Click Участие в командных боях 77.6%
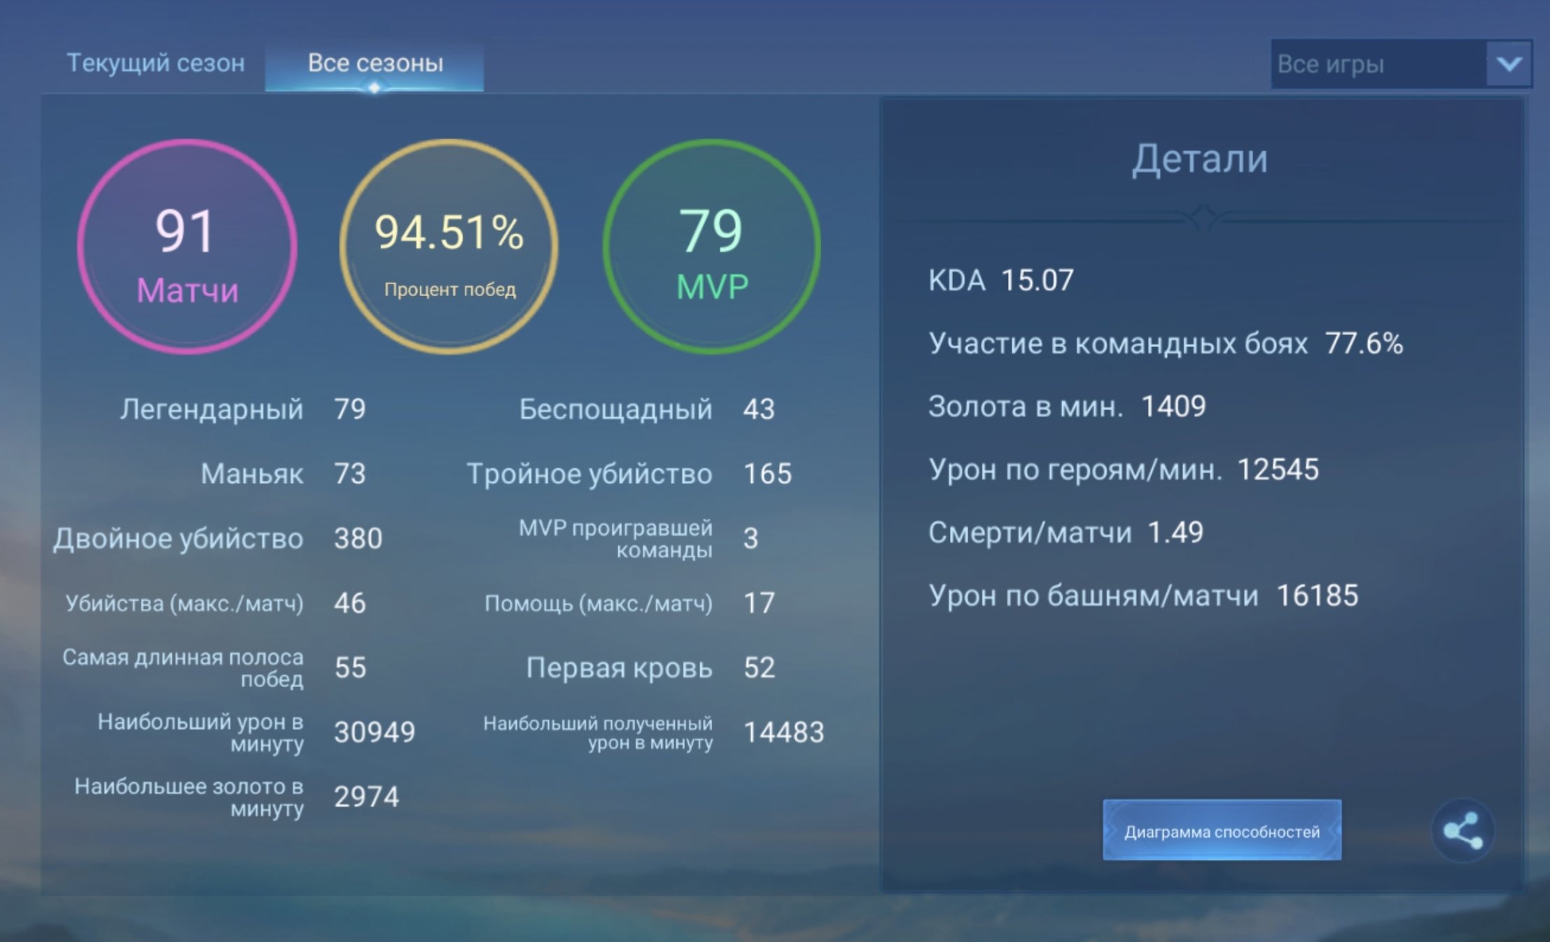 pos(1166,344)
